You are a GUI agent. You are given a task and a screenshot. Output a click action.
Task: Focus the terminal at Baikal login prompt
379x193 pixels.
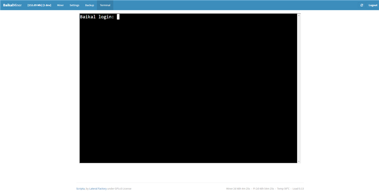(188, 88)
